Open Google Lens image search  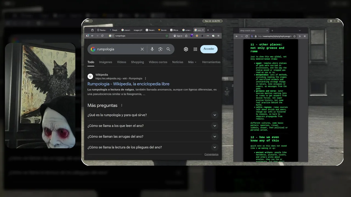tap(160, 49)
